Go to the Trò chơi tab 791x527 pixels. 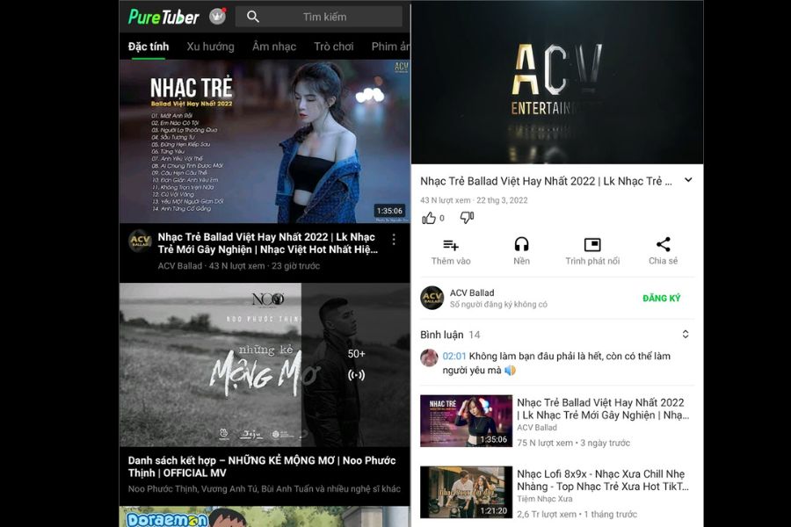333,47
